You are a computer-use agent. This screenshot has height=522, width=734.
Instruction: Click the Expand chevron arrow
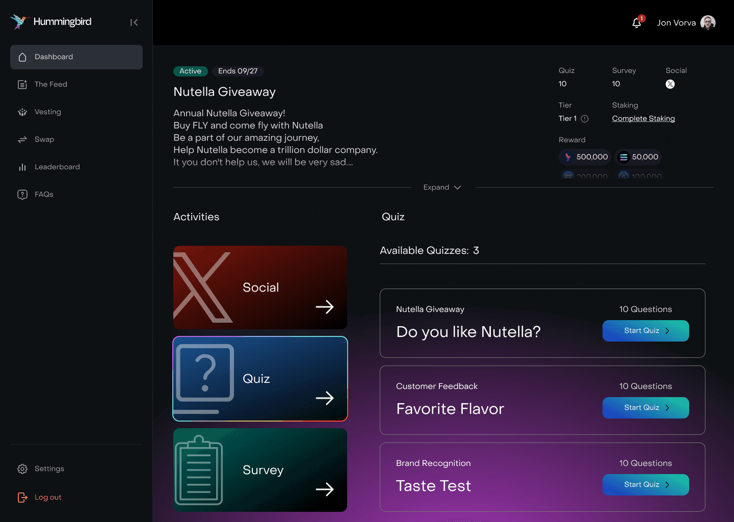point(457,188)
